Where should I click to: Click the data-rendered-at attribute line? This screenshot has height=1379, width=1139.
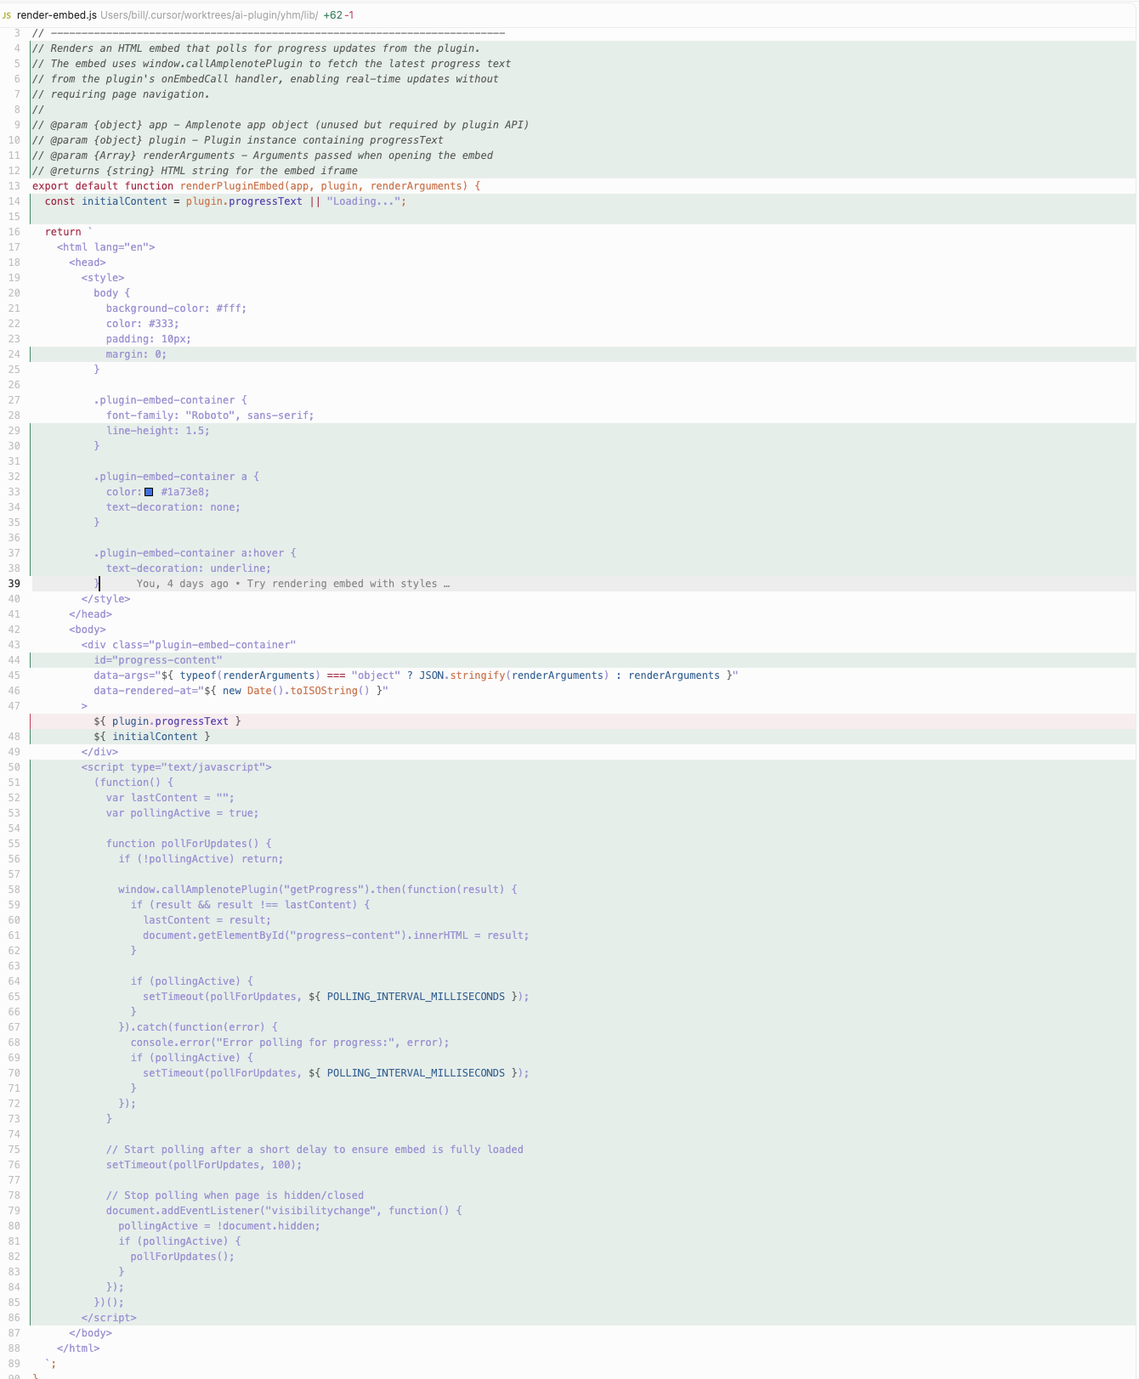(240, 691)
